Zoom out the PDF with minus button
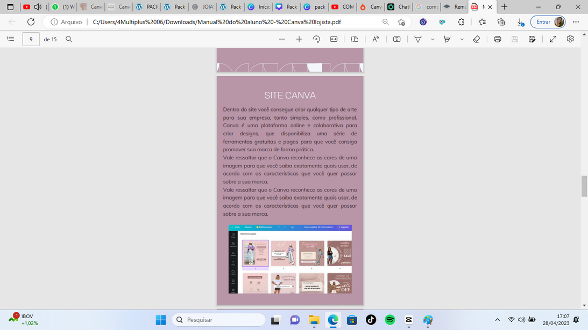 coord(282,39)
